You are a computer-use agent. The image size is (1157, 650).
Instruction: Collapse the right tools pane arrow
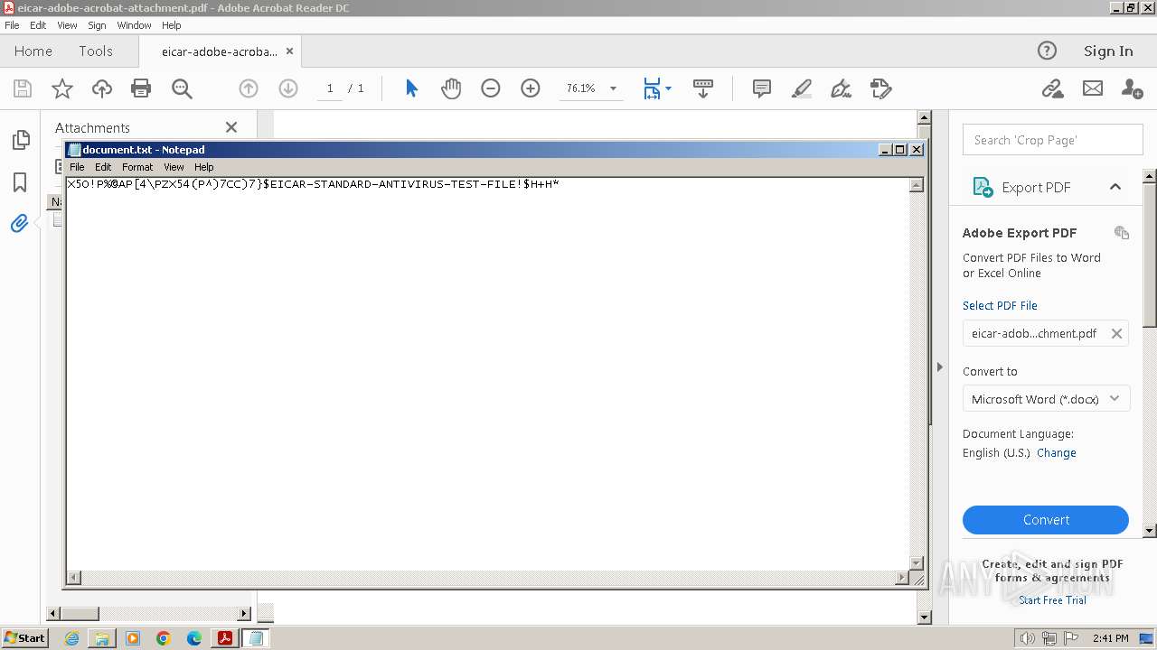[x=939, y=367]
